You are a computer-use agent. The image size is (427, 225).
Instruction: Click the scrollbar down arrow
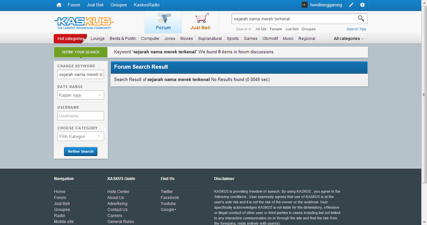[424, 222]
